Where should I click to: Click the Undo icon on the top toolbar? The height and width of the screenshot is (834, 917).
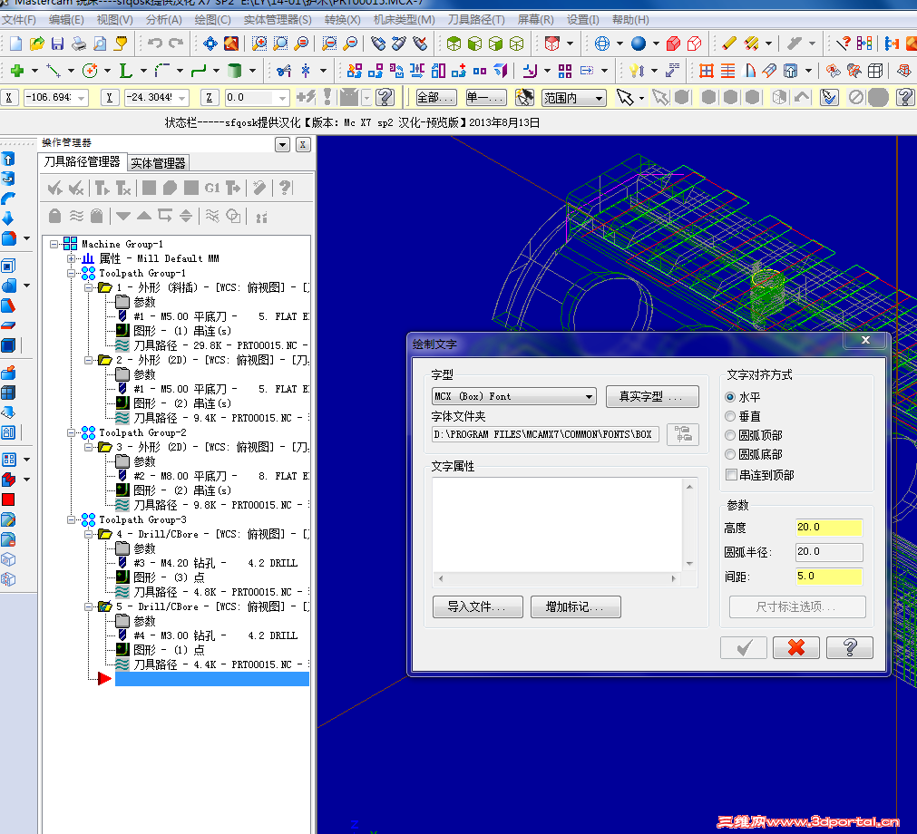154,43
